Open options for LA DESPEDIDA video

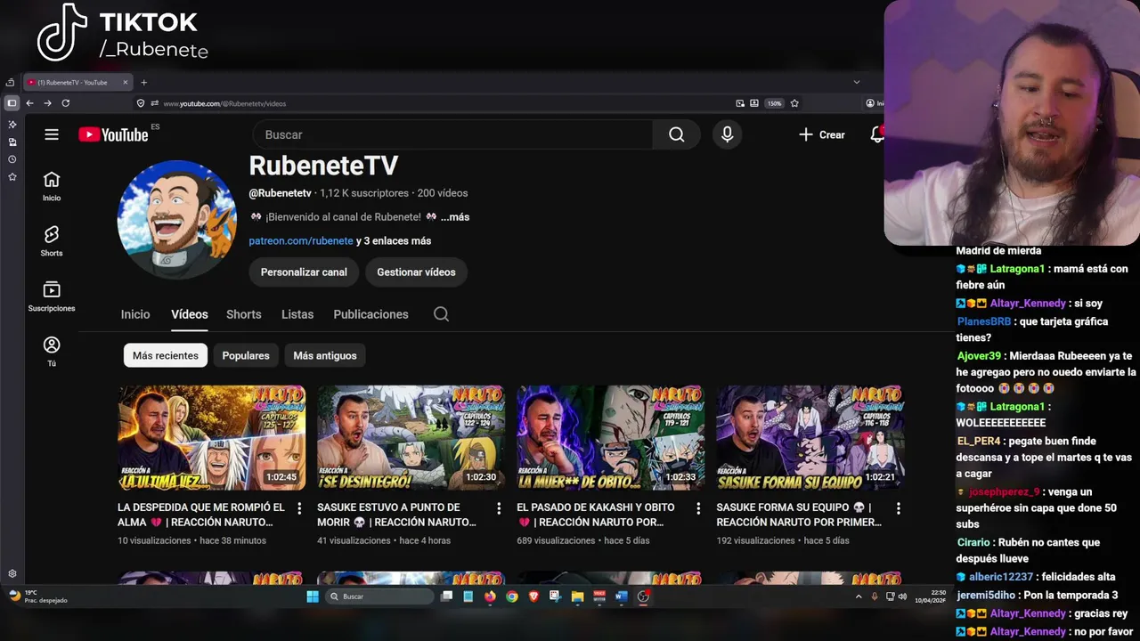299,508
